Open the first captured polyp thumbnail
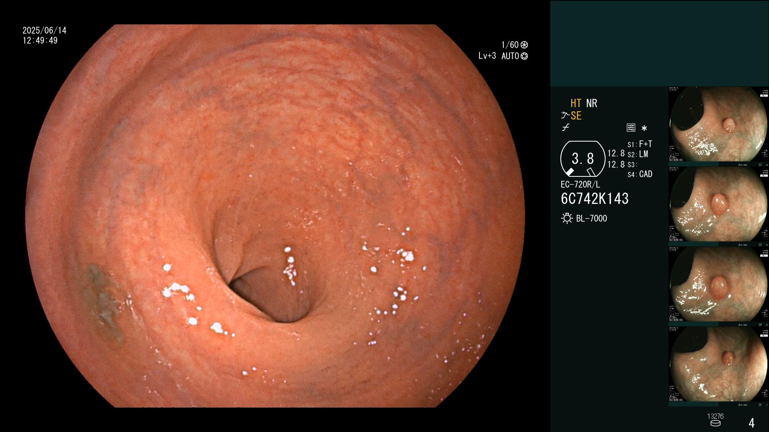 pyautogui.click(x=719, y=126)
